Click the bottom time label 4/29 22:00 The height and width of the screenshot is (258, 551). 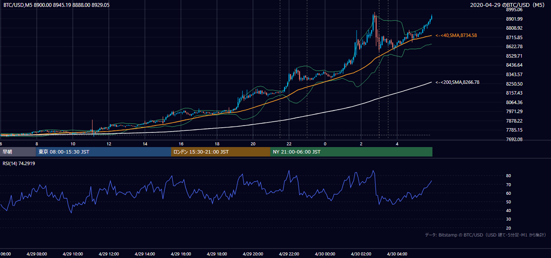[x=289, y=254]
